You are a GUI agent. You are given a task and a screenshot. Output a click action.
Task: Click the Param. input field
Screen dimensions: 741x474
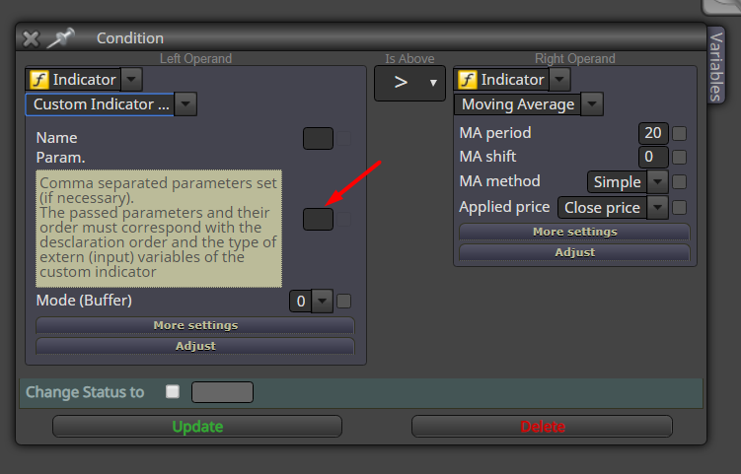(318, 219)
